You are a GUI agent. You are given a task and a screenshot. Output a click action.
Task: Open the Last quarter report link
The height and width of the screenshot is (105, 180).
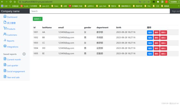13,65
